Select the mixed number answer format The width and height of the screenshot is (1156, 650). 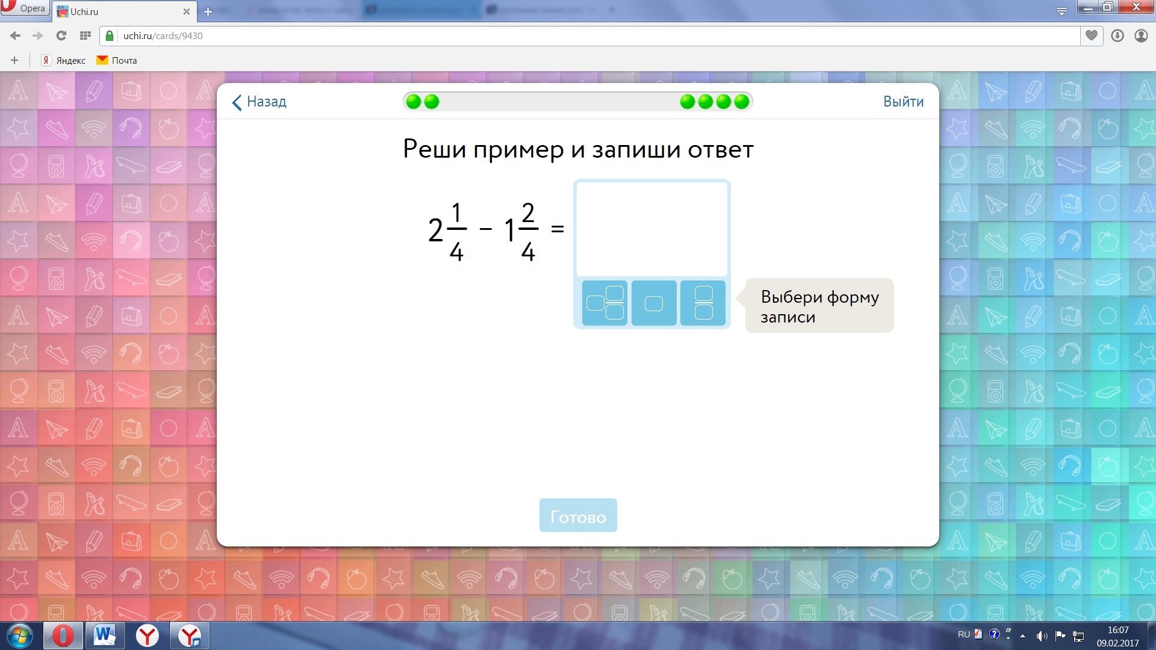coord(604,303)
